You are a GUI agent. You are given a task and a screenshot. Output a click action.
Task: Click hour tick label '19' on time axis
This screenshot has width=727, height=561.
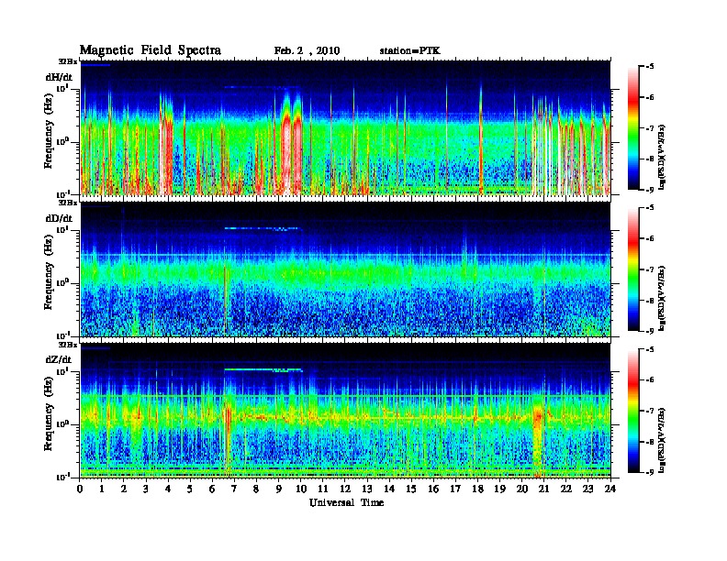coord(499,489)
